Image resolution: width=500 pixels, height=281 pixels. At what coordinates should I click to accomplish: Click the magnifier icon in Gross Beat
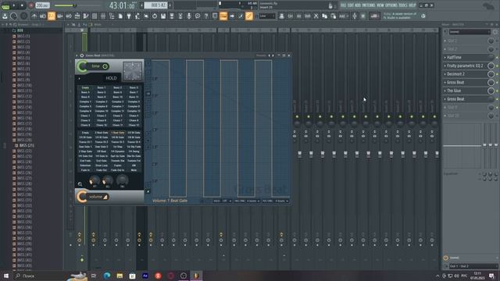[x=80, y=184]
